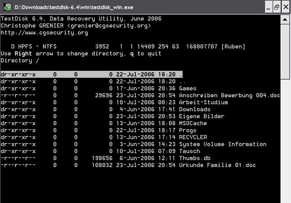Select the highlighted '.' directory row
291x203 pixels.
click(92, 74)
